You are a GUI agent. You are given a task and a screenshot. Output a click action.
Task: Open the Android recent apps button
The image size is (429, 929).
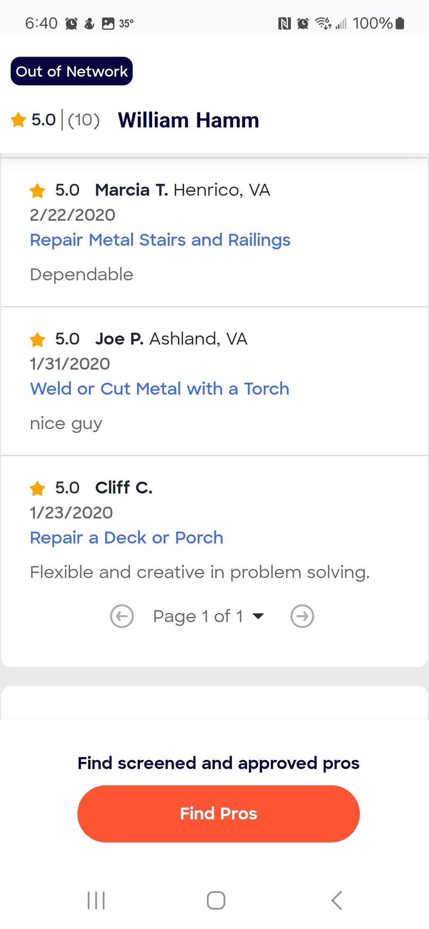[96, 900]
